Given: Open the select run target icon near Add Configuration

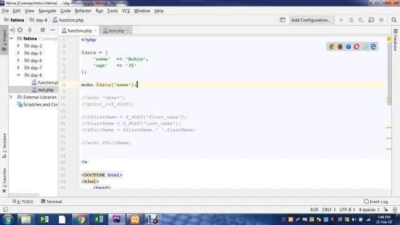Looking at the screenshot, I should [x=282, y=20].
